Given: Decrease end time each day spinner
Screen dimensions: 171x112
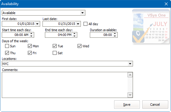Looking at the screenshot, I should 74,36.
